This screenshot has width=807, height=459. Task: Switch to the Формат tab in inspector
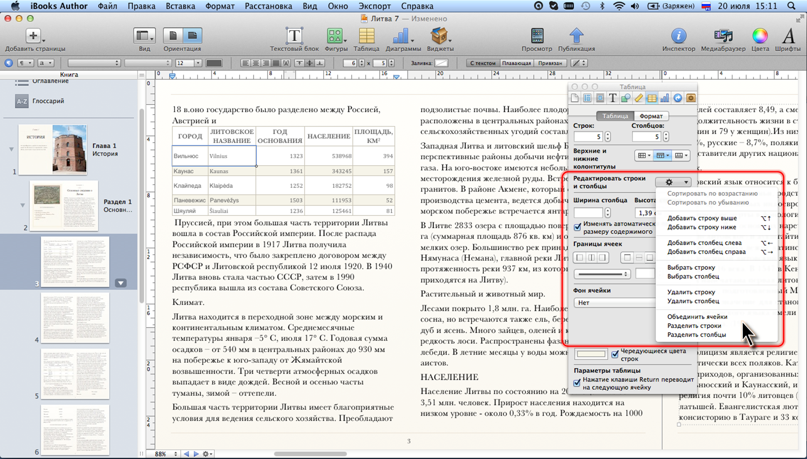651,116
